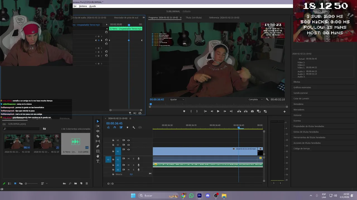Step back one frame in Program monitor

[212, 111]
